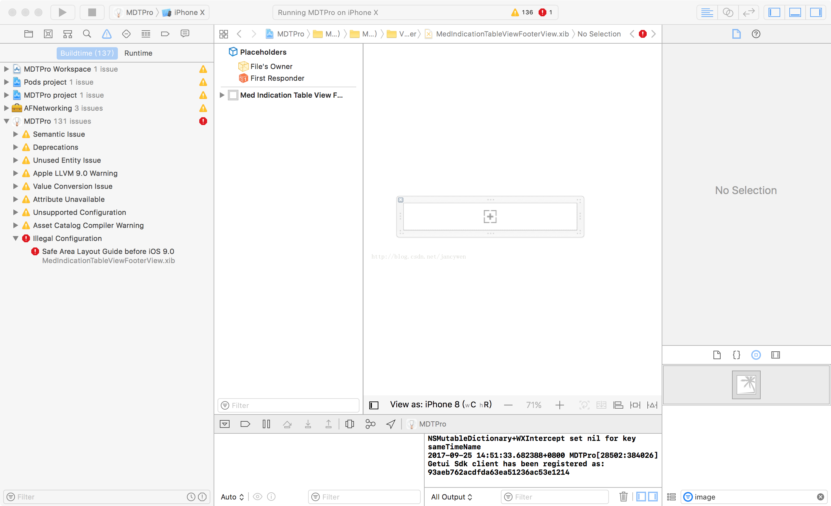Expand Med Indication Table View outline item

[x=222, y=95]
